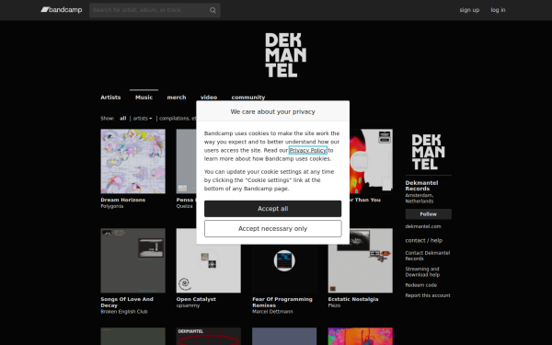Open Fear Of Programming Remixes cover
Screen dimensions: 552x345
[x=284, y=269]
